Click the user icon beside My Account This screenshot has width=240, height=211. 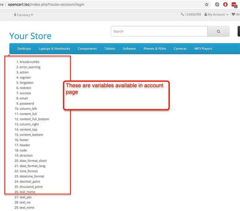(x=206, y=14)
